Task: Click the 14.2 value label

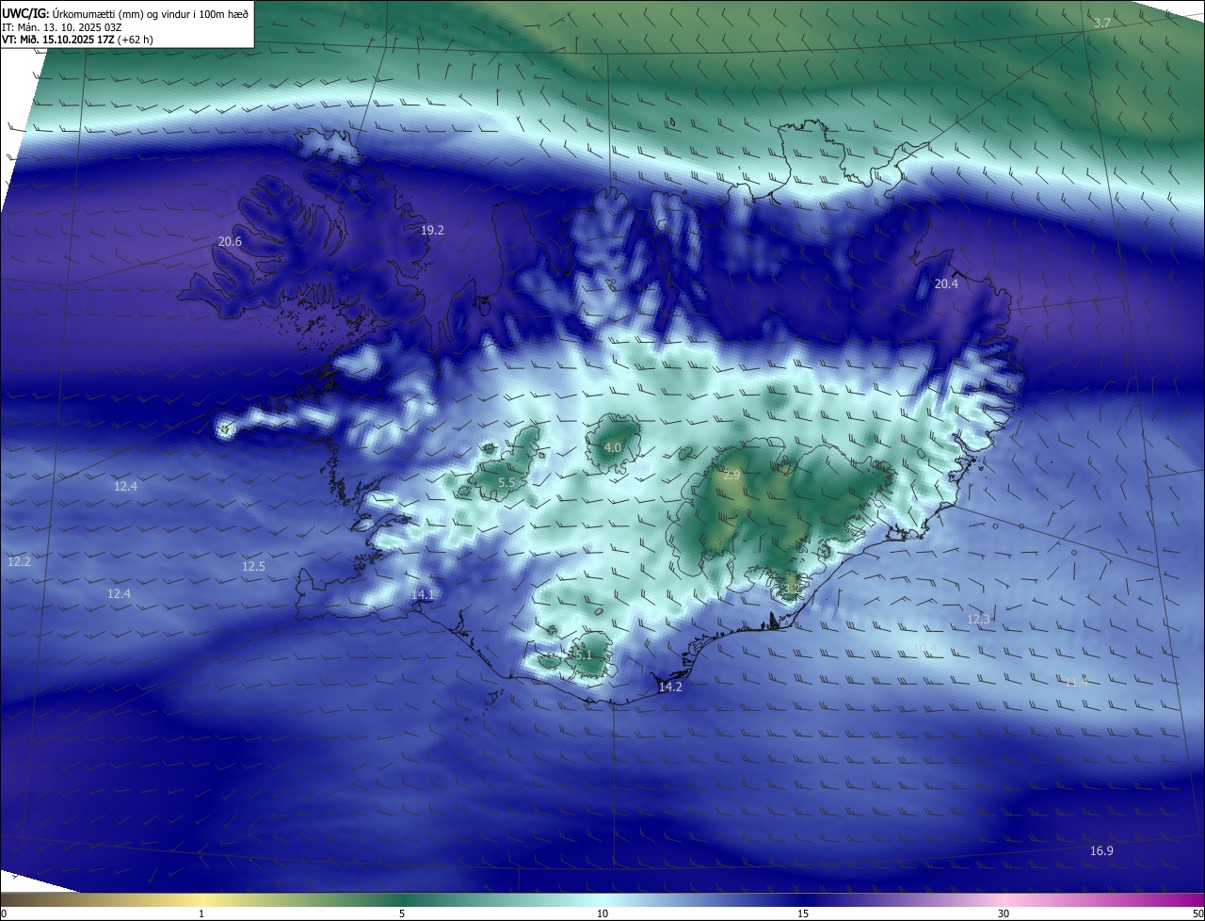Action: (670, 687)
